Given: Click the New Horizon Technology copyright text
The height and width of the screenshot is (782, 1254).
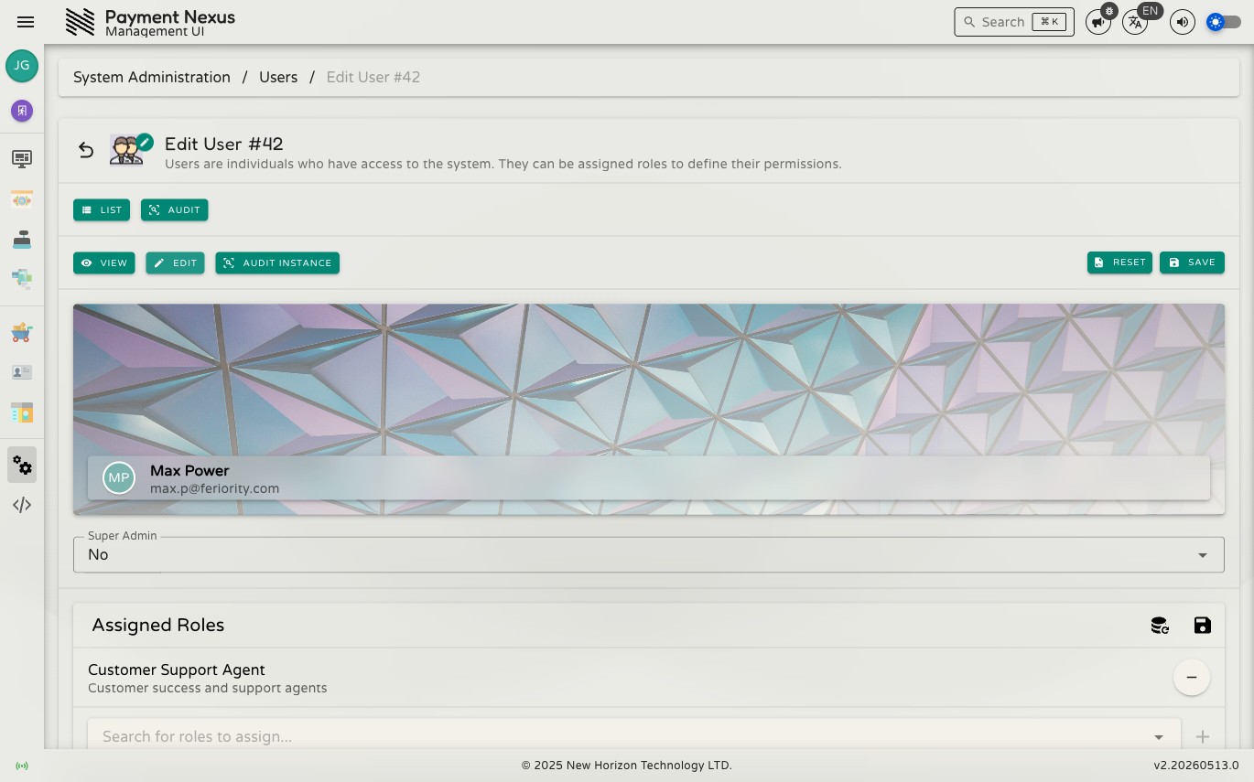Looking at the screenshot, I should click(627, 766).
